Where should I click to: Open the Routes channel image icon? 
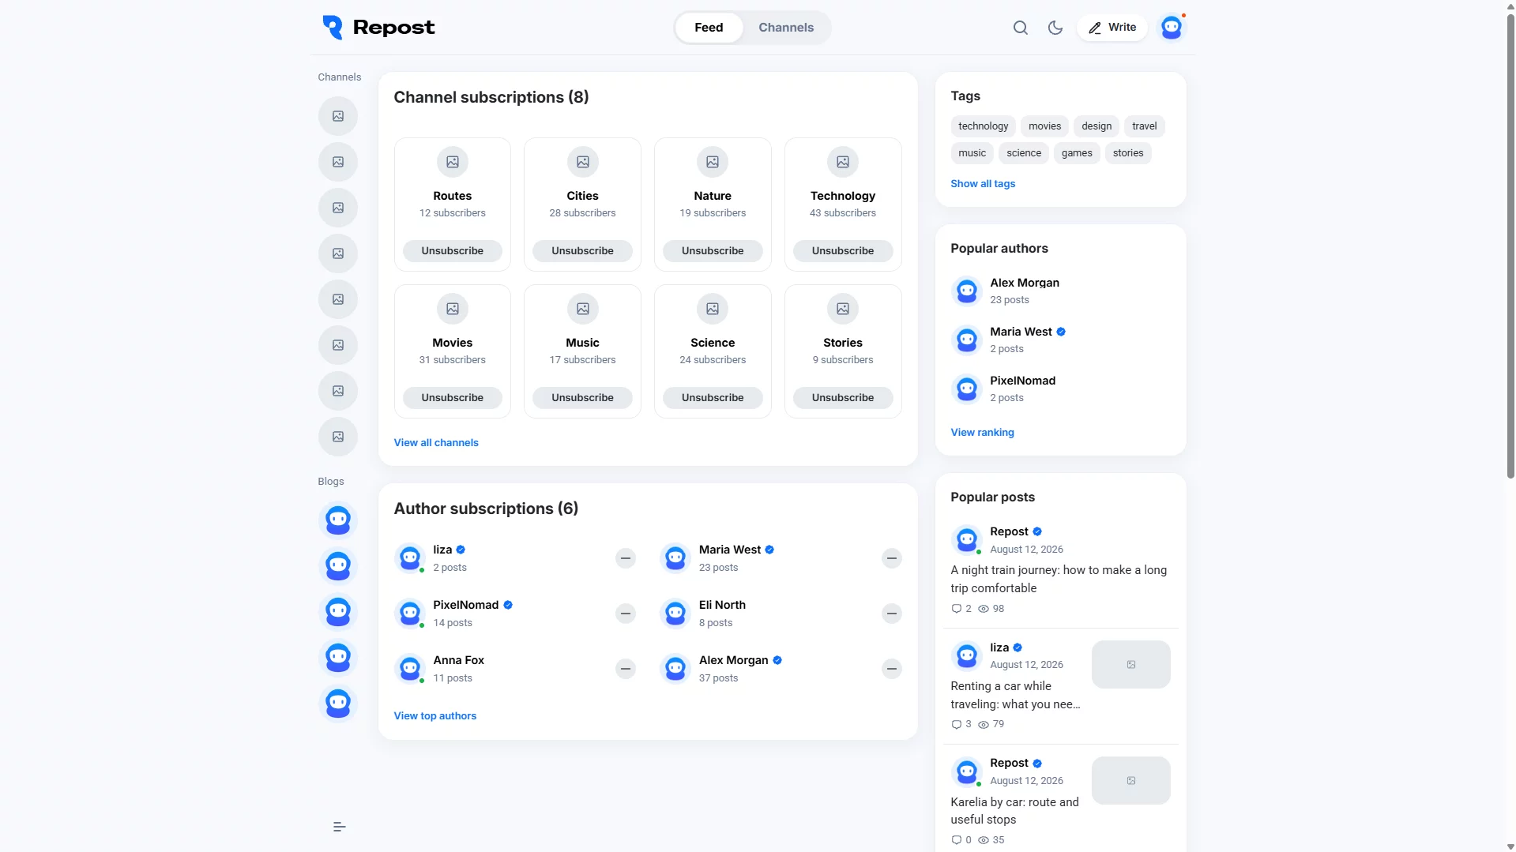coord(452,162)
